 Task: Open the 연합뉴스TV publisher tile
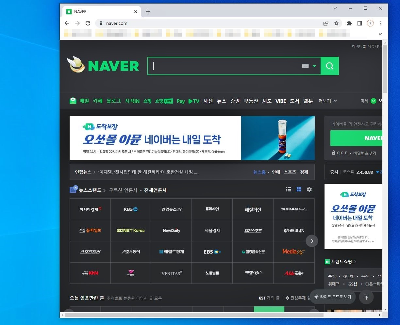[172, 209]
